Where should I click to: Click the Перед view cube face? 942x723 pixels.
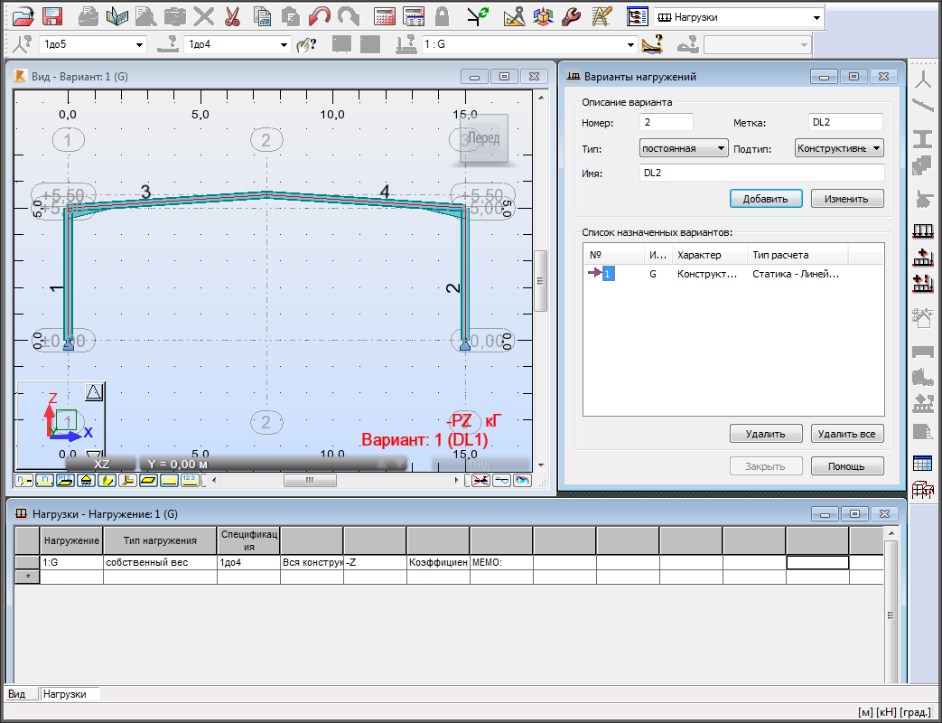tap(483, 138)
